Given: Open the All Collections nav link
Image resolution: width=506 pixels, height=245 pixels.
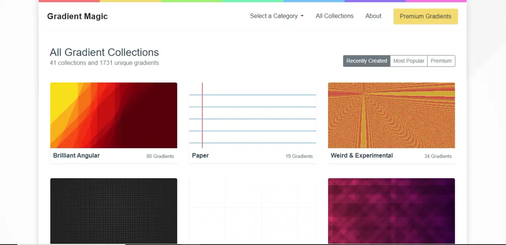Looking at the screenshot, I should coord(334,16).
